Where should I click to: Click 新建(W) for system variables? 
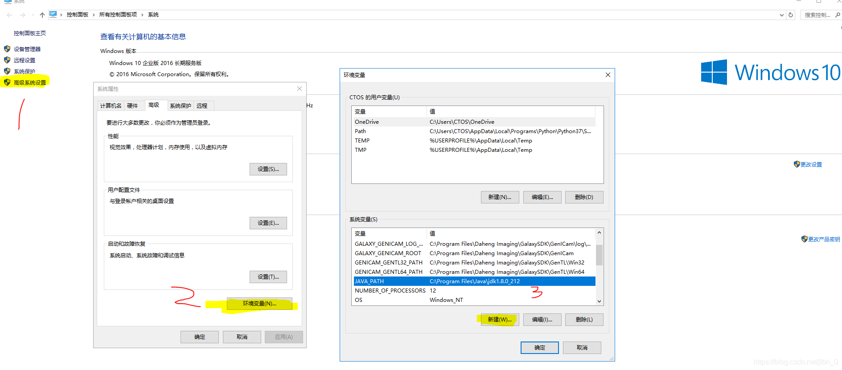coord(500,319)
